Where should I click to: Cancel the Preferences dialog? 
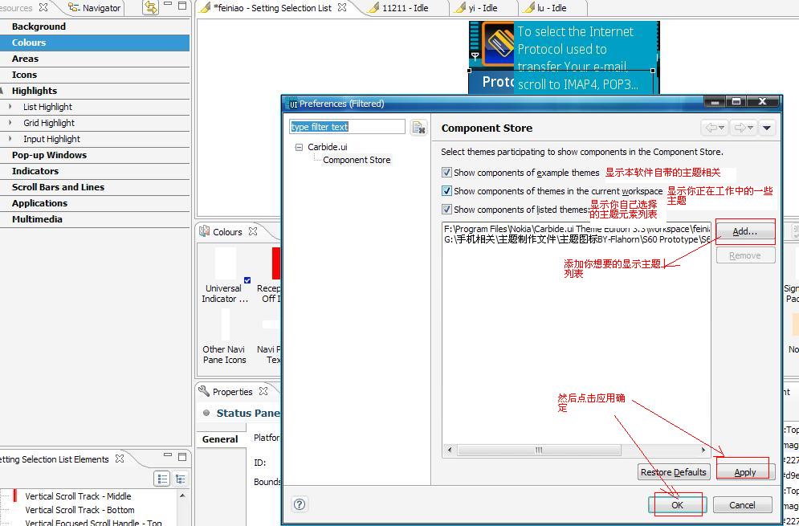pos(742,504)
